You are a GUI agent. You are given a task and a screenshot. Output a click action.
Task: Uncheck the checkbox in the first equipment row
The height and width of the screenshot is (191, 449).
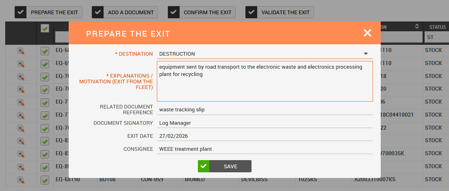(45, 51)
